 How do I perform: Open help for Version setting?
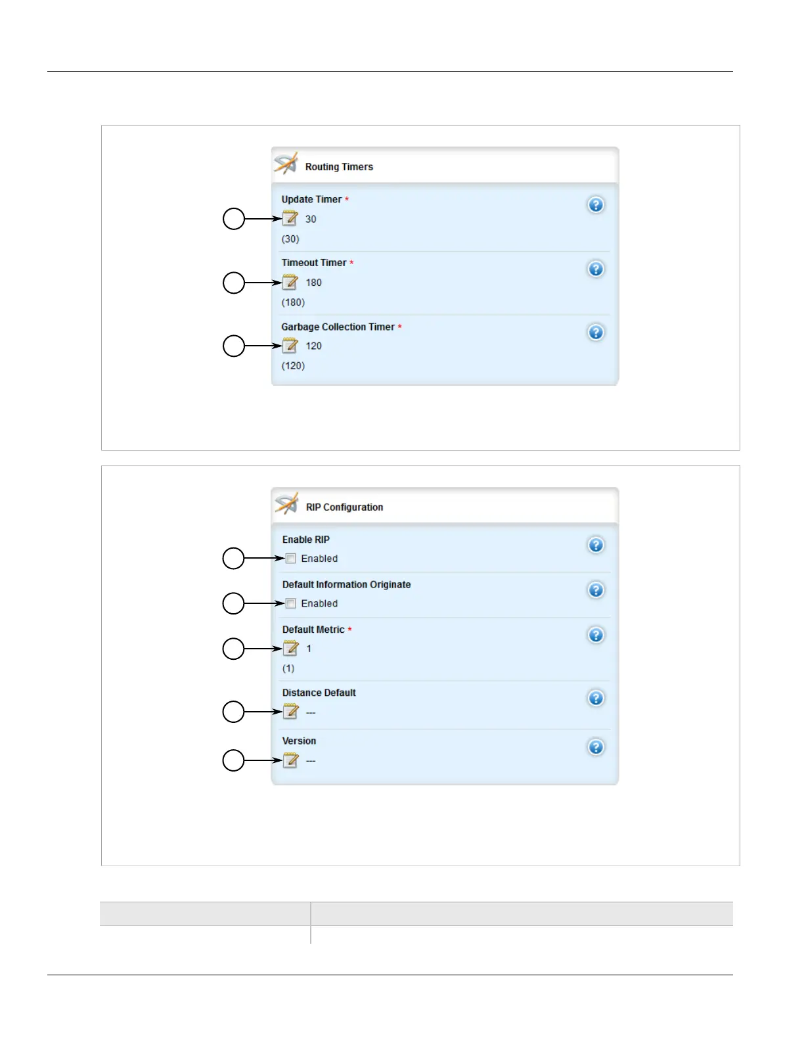coord(596,747)
